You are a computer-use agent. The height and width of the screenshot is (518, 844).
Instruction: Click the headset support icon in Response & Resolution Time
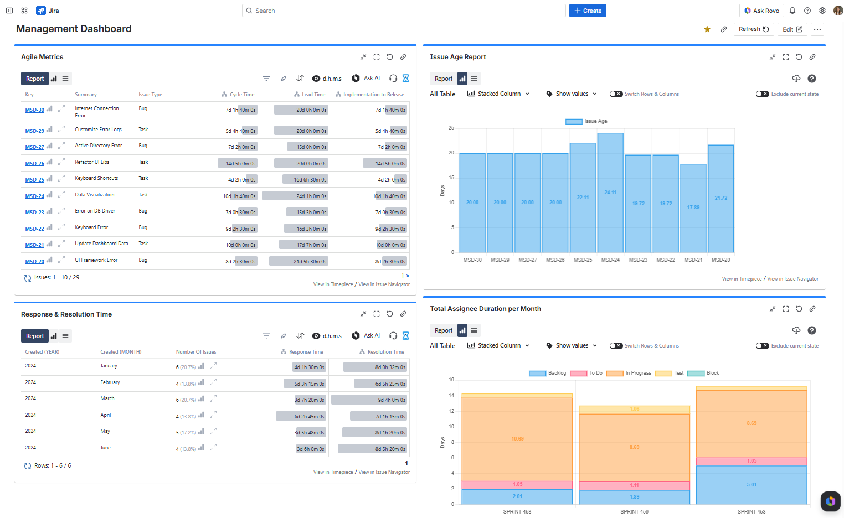pyautogui.click(x=393, y=336)
